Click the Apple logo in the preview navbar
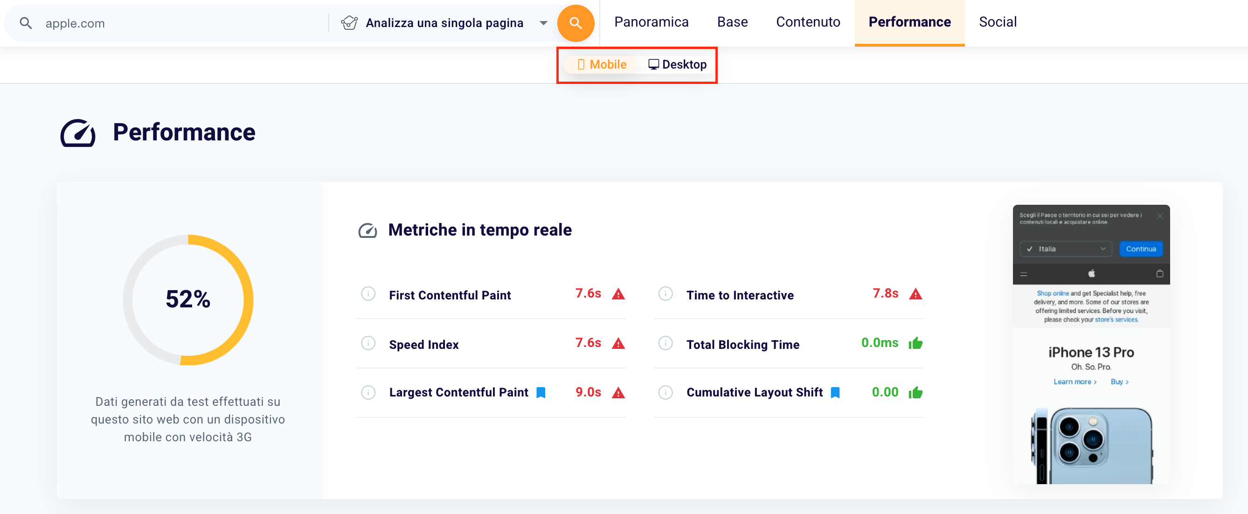Screen dimensions: 1248x514 pos(1091,274)
